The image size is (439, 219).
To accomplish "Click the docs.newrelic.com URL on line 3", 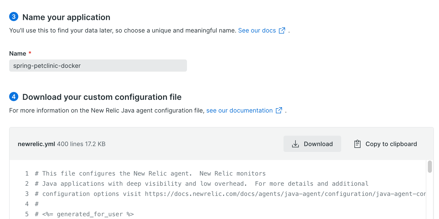I will [285, 194].
